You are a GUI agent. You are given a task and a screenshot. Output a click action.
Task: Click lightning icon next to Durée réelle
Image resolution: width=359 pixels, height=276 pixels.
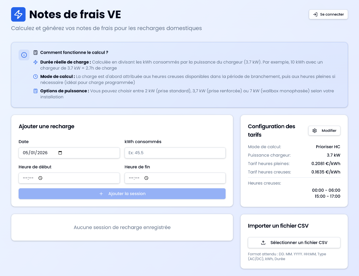[36, 62]
